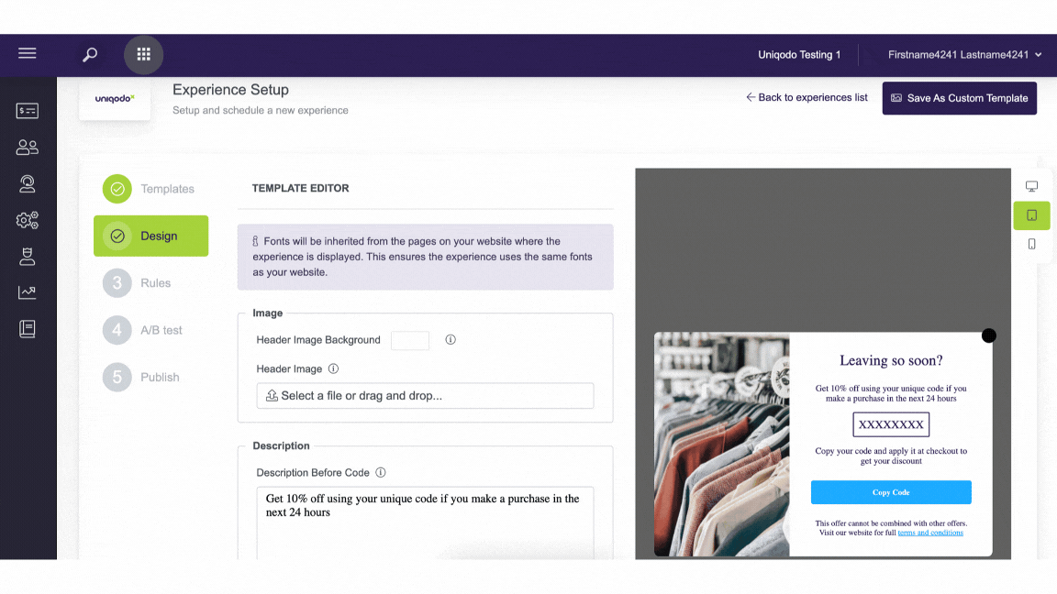Viewport: 1057px width, 594px height.
Task: Click the Header Image info icon
Action: click(x=333, y=369)
